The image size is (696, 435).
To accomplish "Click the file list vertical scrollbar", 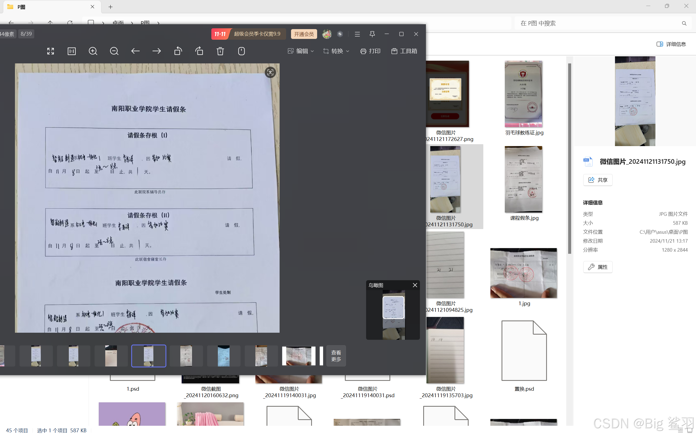I will click(570, 158).
